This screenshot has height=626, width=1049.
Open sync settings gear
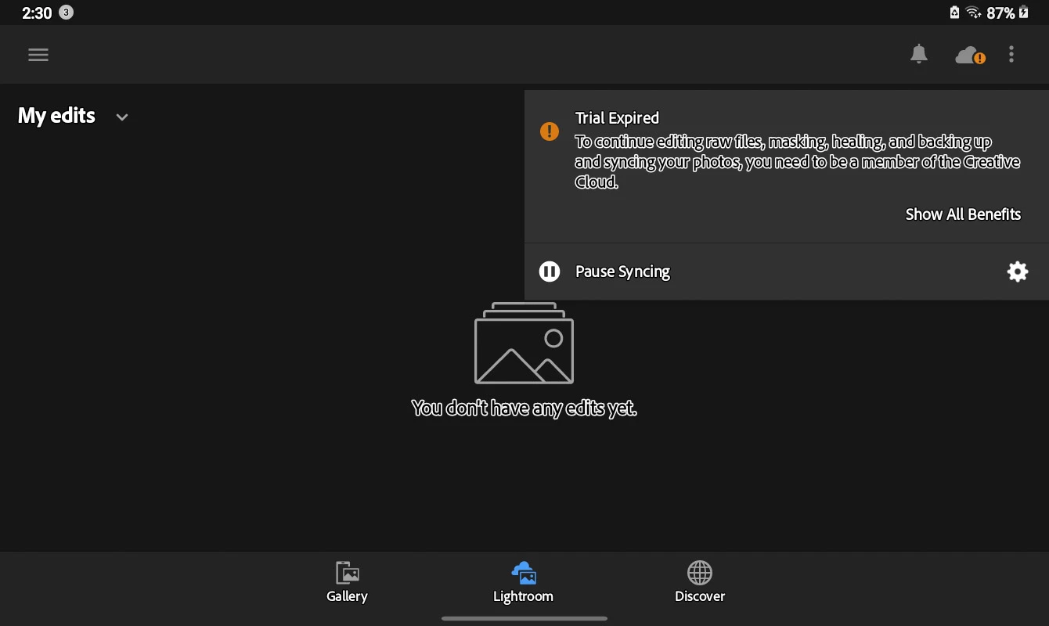tap(1017, 272)
